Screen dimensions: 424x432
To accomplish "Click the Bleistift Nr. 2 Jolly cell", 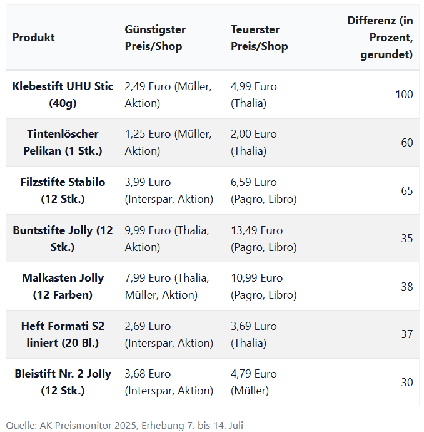I will [63, 382].
